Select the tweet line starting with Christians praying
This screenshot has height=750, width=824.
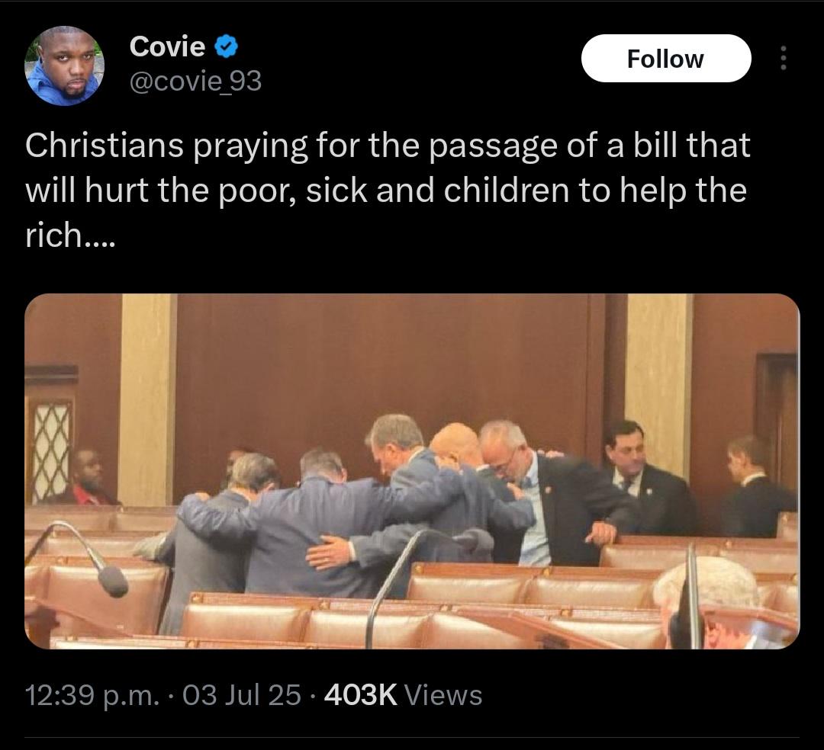[x=388, y=146]
